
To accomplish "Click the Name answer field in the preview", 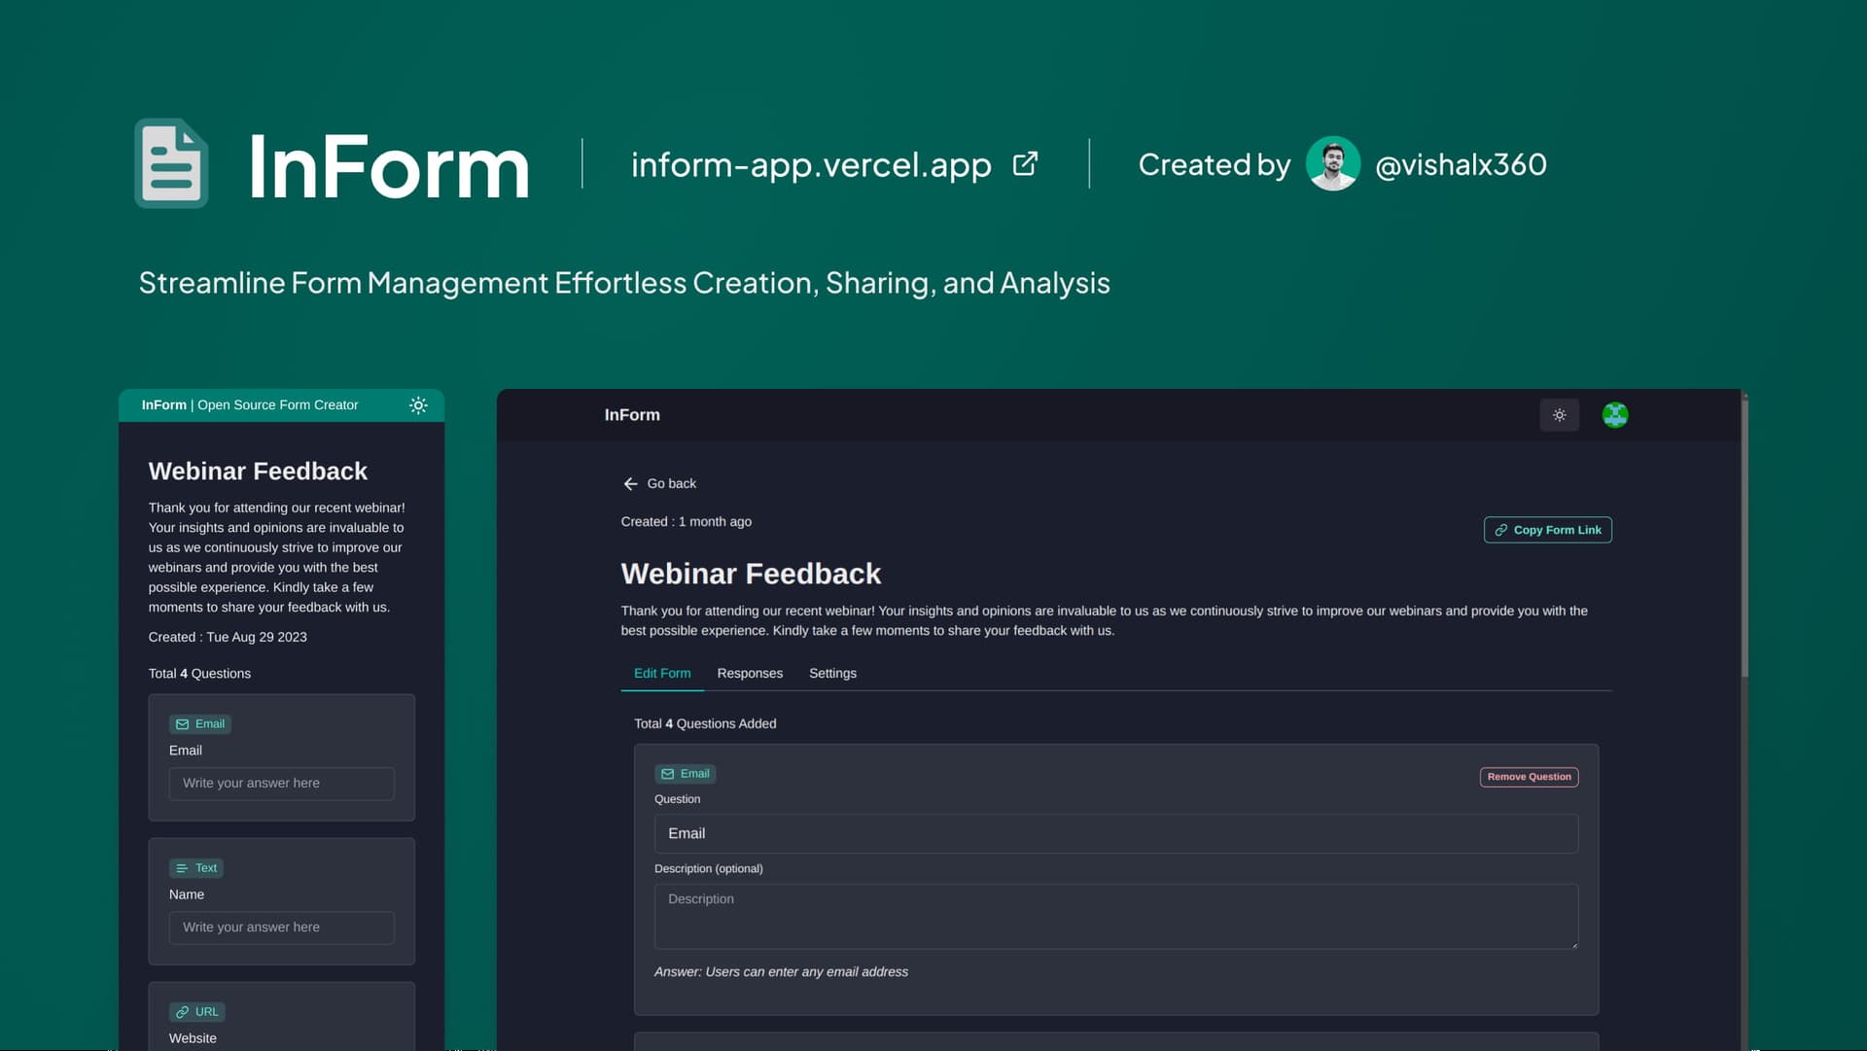I will tap(281, 928).
